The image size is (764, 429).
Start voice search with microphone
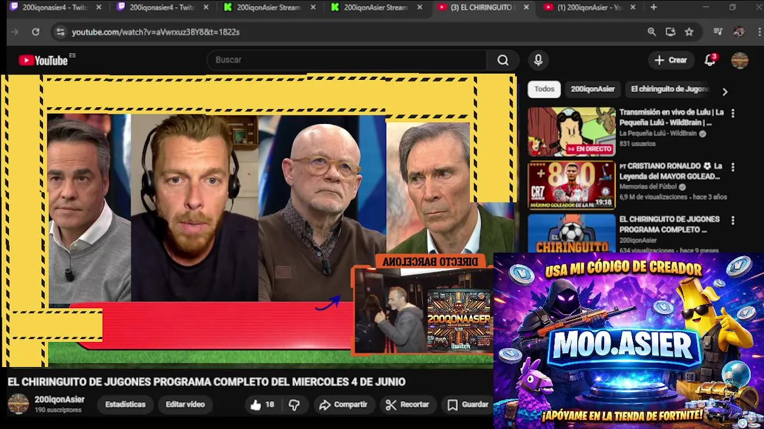coord(538,60)
